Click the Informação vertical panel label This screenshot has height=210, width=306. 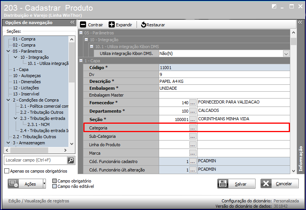(301, 158)
